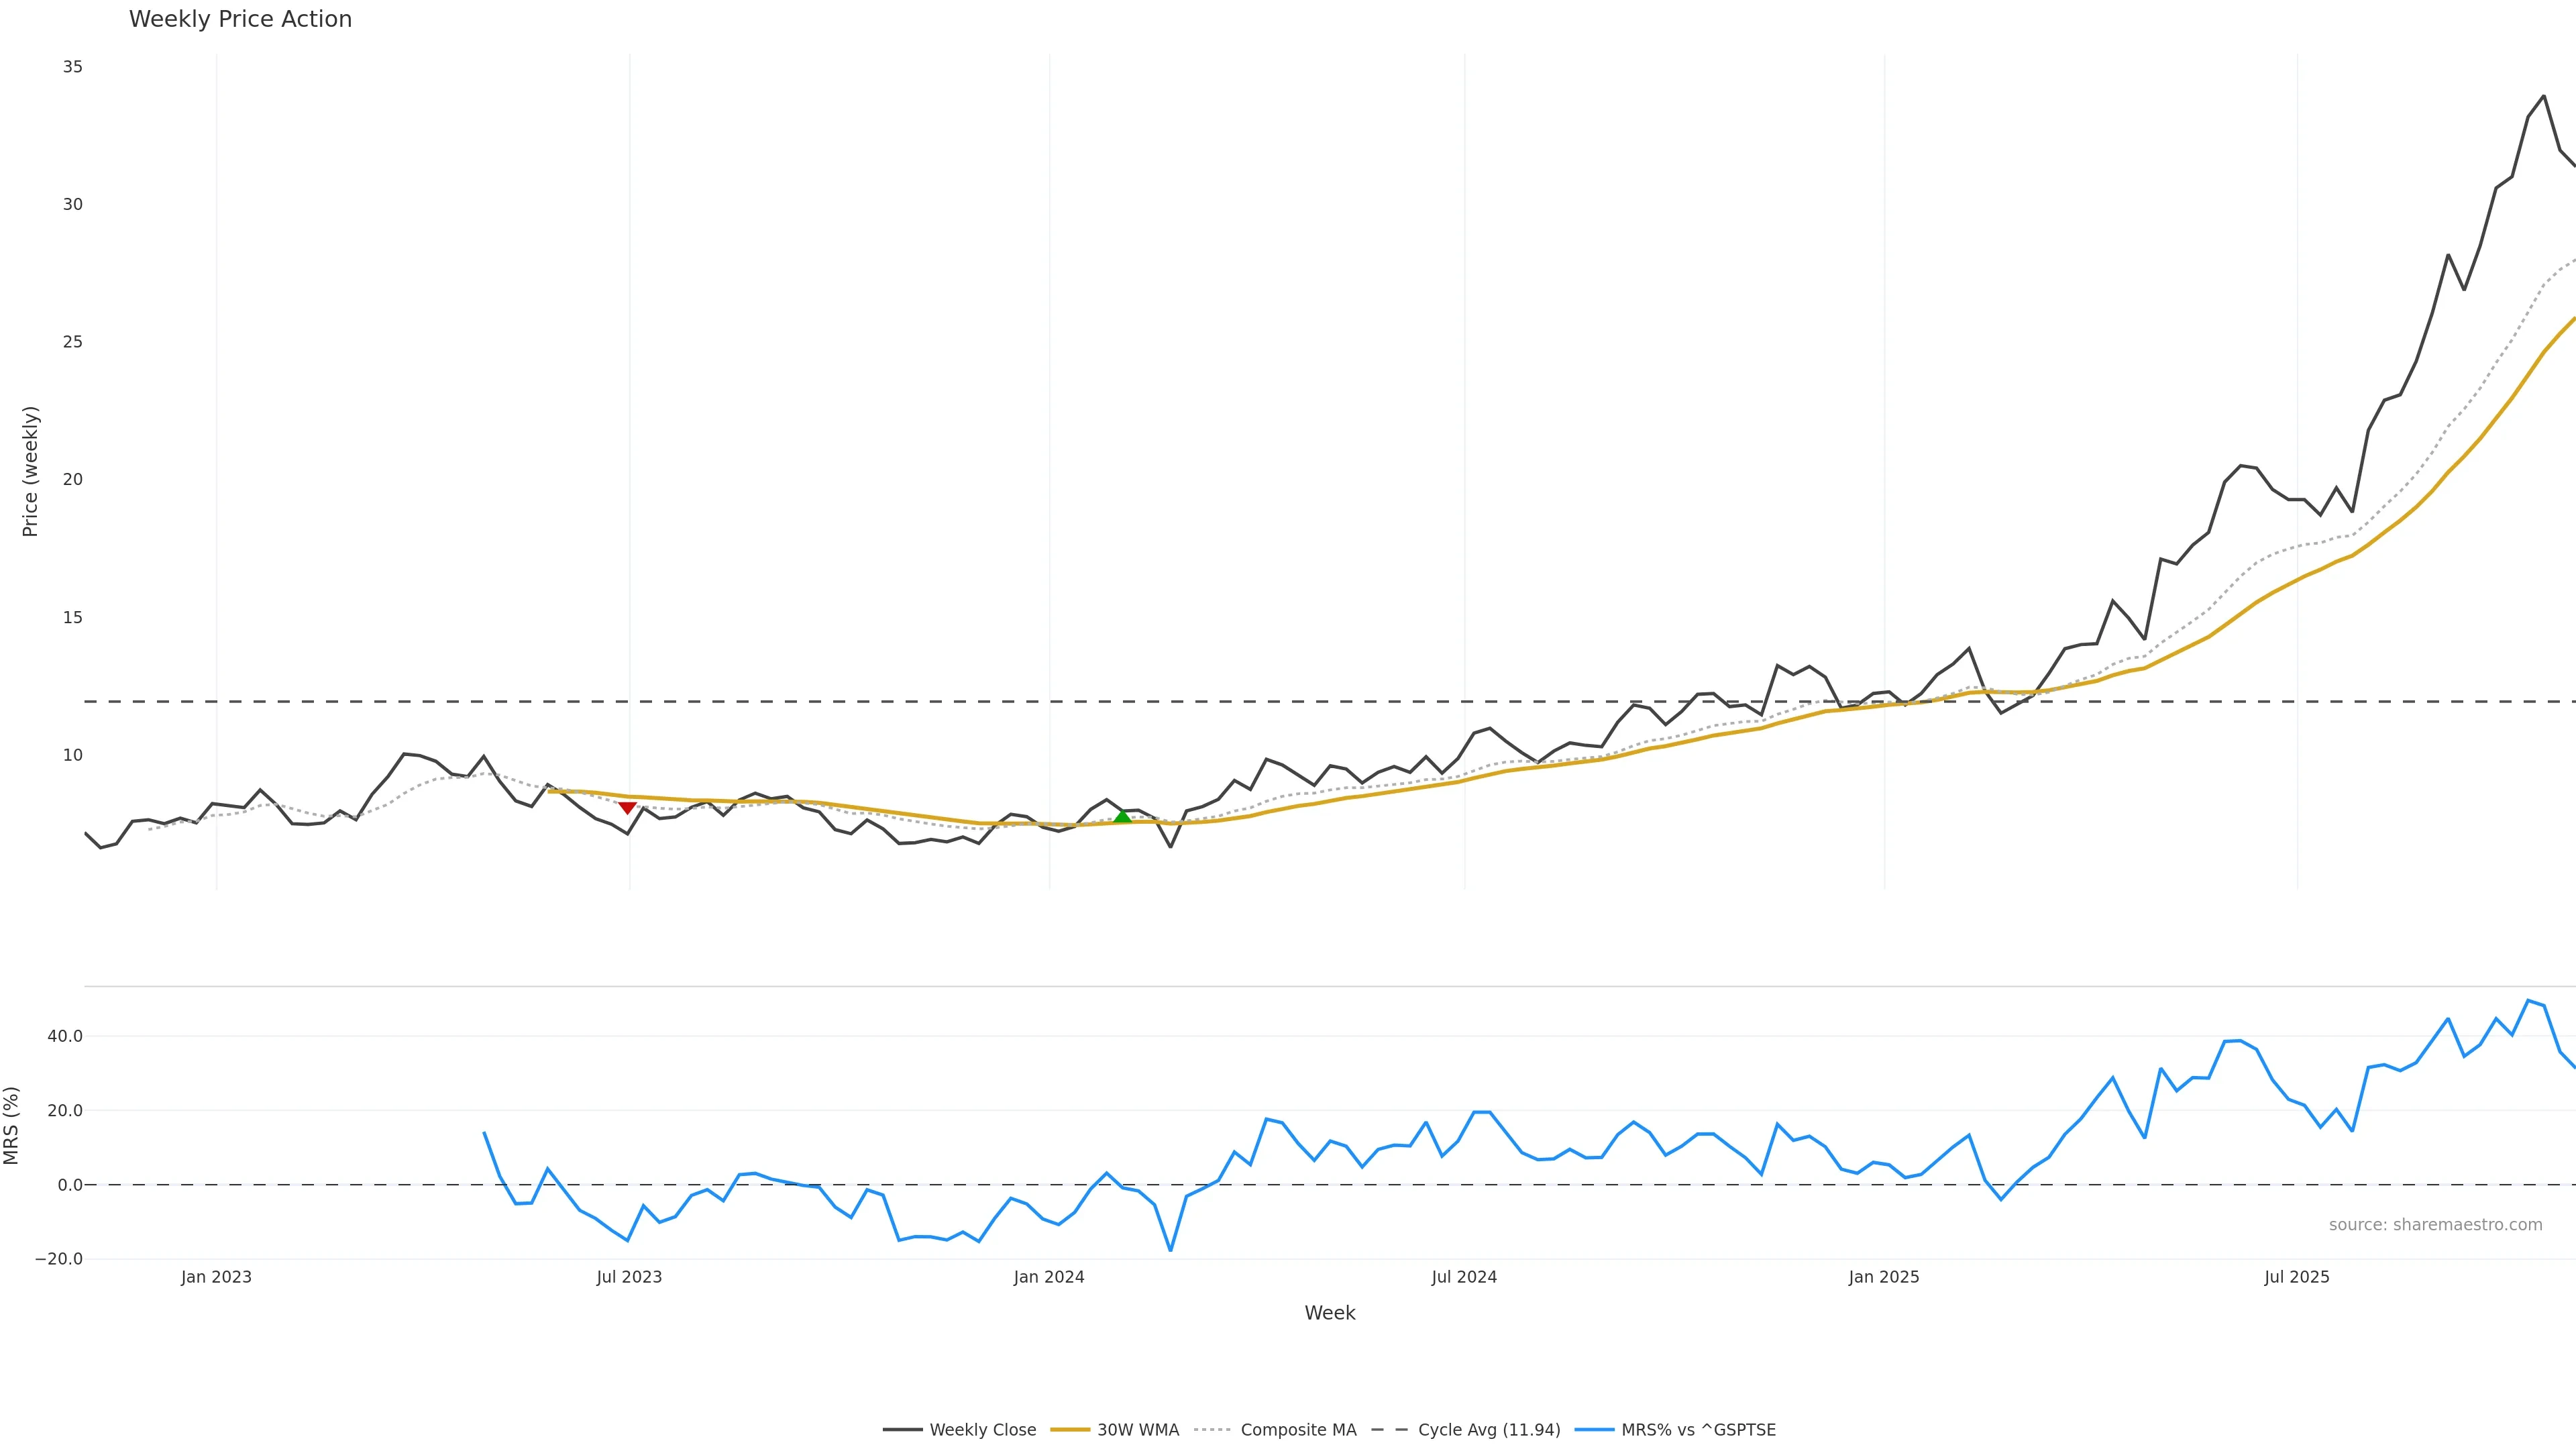The image size is (2576, 1449).
Task: Click the 35 tick on price axis
Action: [73, 67]
